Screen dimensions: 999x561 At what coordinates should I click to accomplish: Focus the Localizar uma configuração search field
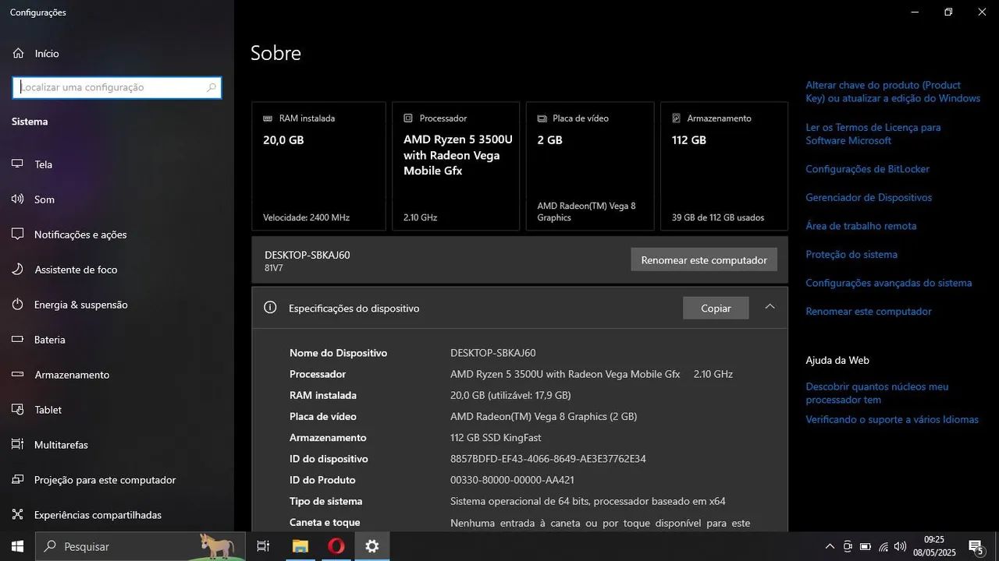117,87
